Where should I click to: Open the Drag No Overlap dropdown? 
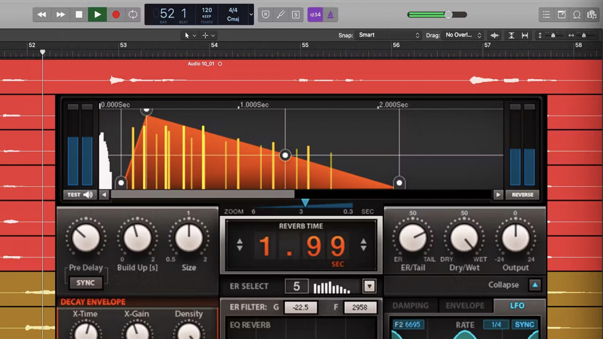coord(463,35)
